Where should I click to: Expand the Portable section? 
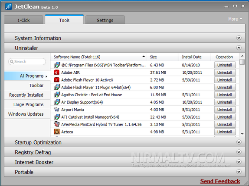pyautogui.click(x=239, y=172)
